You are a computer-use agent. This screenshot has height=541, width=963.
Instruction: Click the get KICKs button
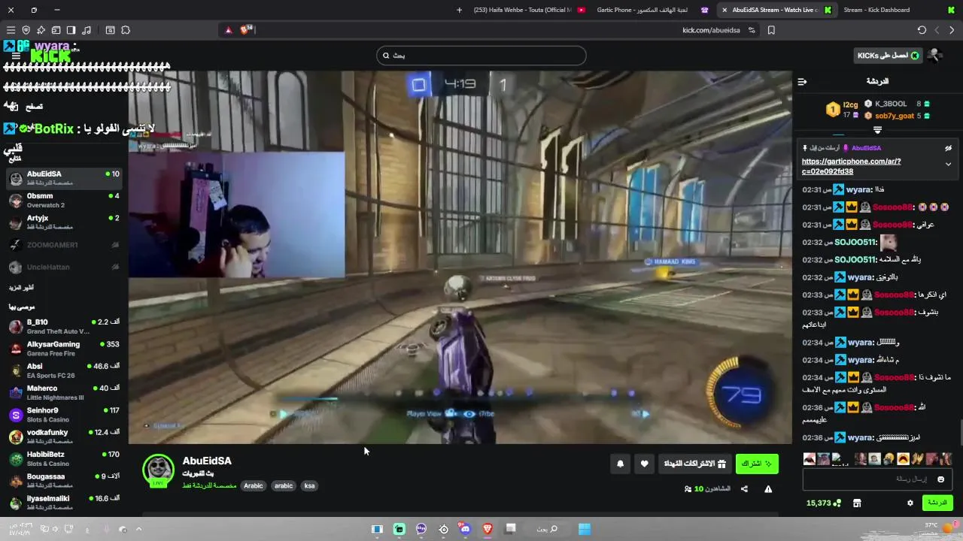coord(888,56)
